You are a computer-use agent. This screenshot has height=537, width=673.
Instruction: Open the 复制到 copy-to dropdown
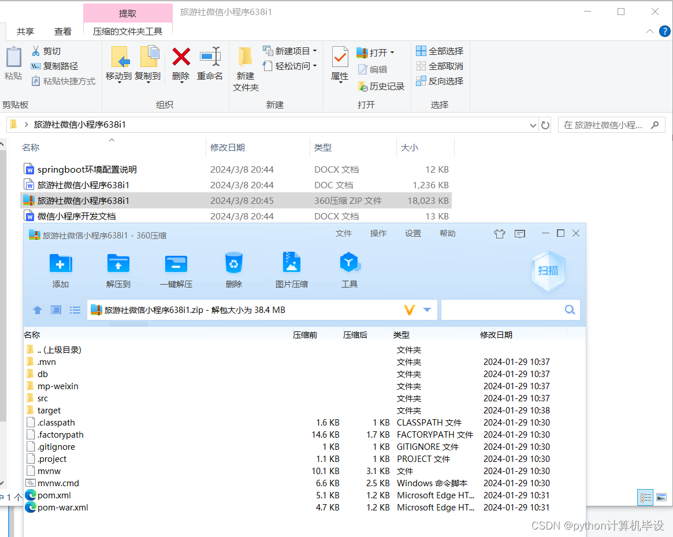(x=148, y=81)
